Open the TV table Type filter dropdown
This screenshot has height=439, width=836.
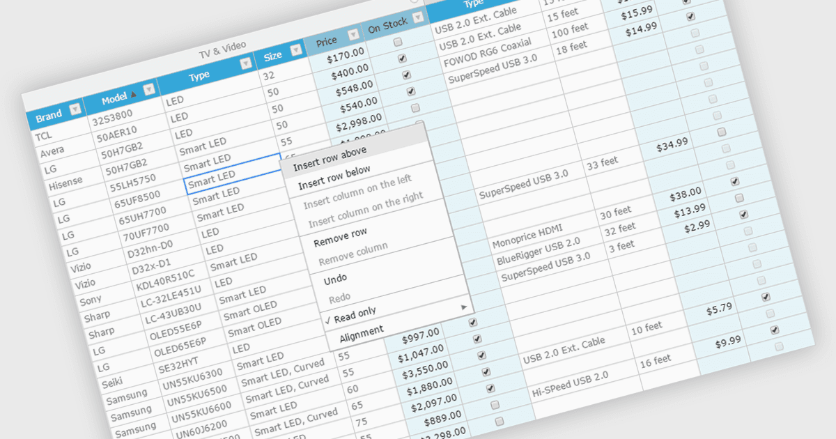[245, 64]
